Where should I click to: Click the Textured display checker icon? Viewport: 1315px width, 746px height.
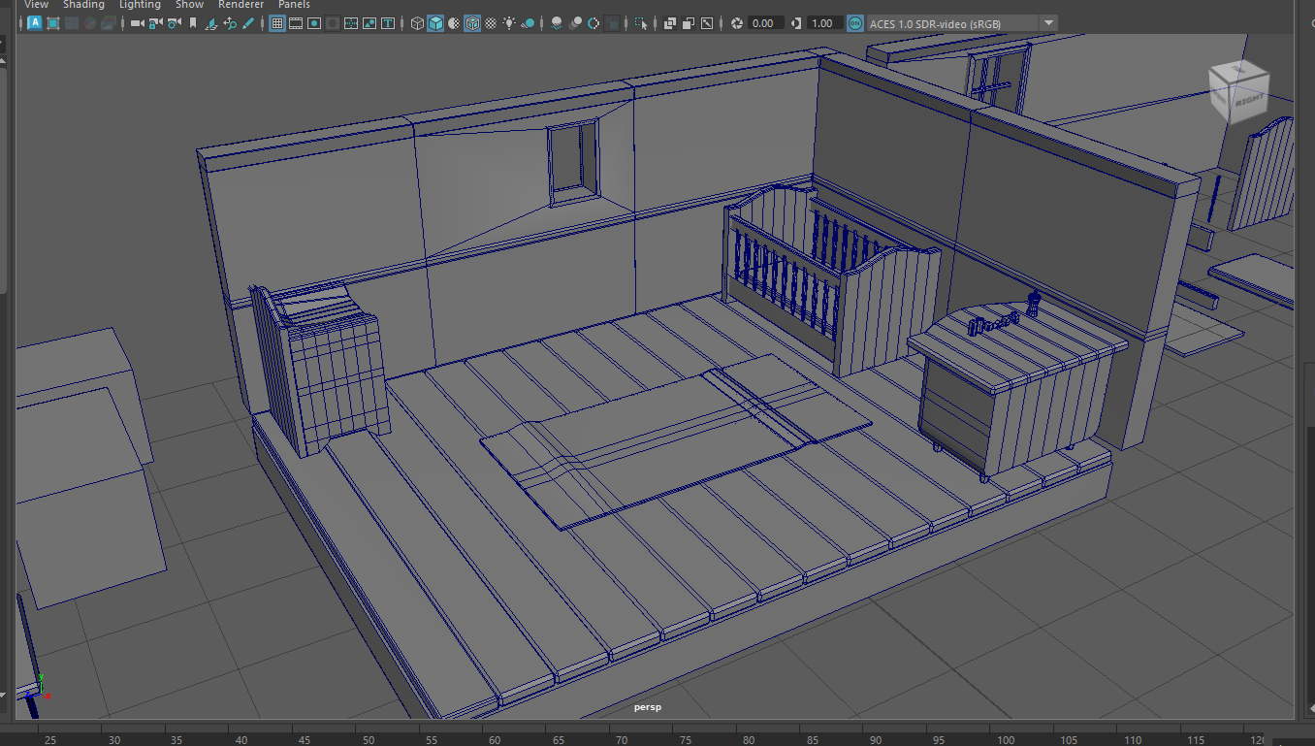click(491, 23)
